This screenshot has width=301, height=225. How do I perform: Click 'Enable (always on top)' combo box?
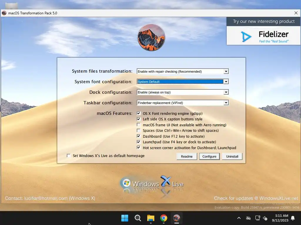pos(183,92)
